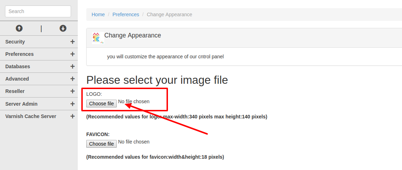Click the Home breadcrumb link
The width and height of the screenshot is (402, 170).
[98, 14]
